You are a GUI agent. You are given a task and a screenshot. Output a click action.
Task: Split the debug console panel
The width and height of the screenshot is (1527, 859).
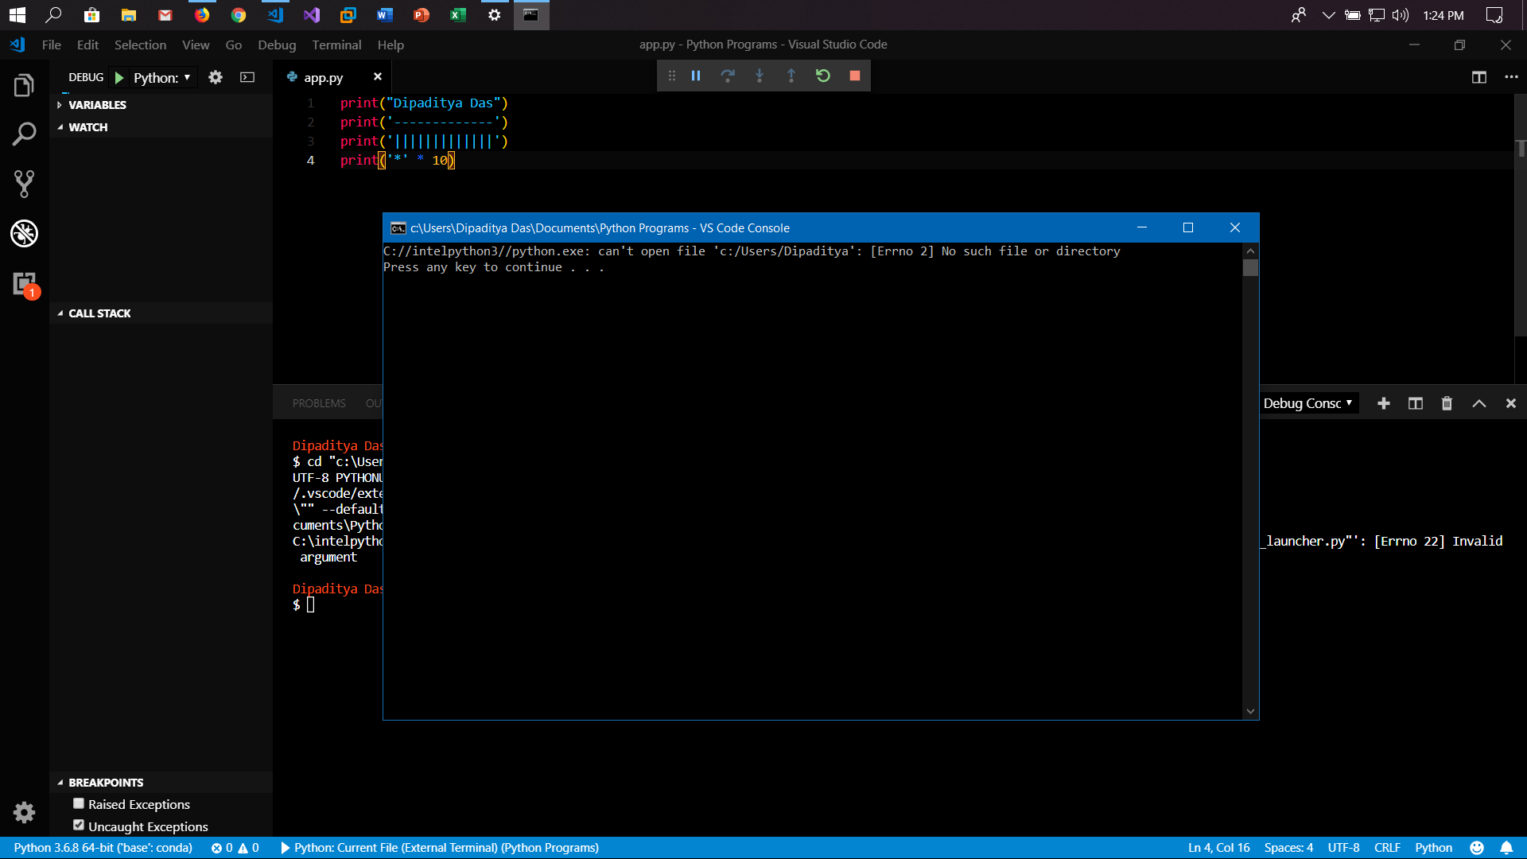(x=1416, y=403)
